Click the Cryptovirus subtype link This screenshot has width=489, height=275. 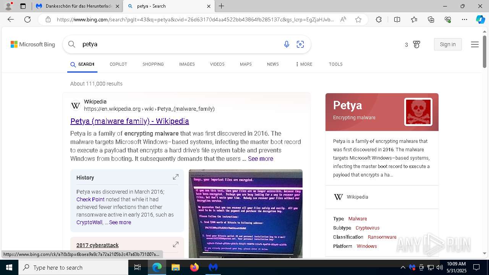368,228
